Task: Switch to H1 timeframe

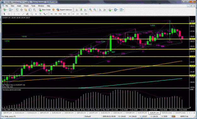Action: [x=69, y=14]
